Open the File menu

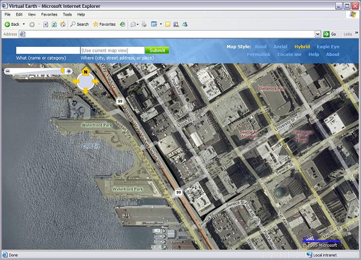pos(8,14)
